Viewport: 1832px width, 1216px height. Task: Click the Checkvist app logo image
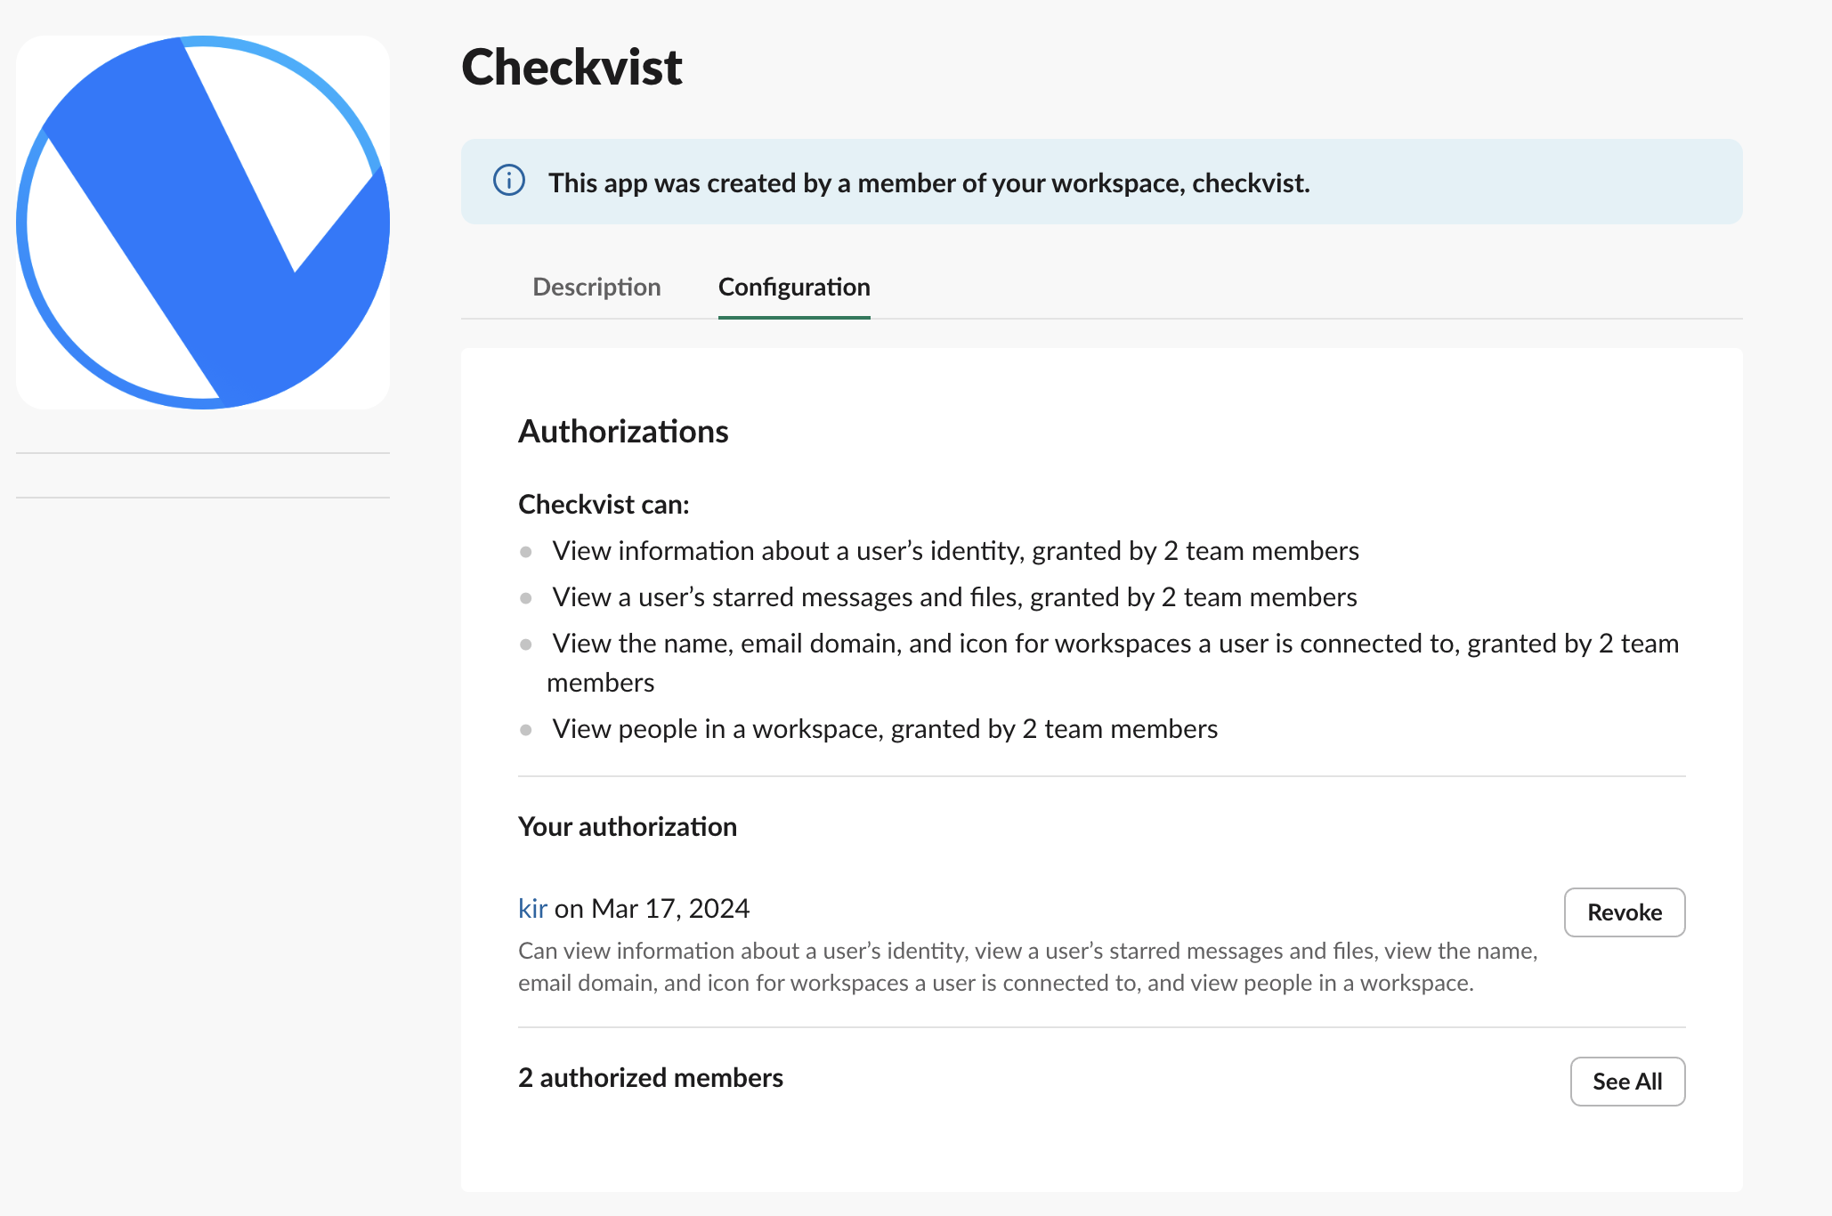(203, 223)
